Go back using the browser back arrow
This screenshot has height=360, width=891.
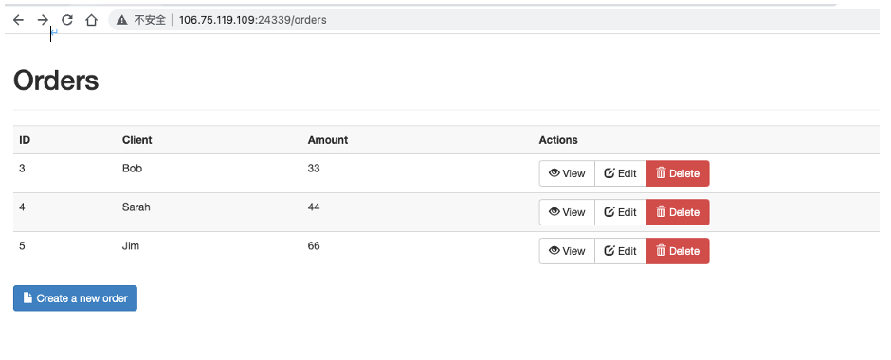tap(18, 20)
